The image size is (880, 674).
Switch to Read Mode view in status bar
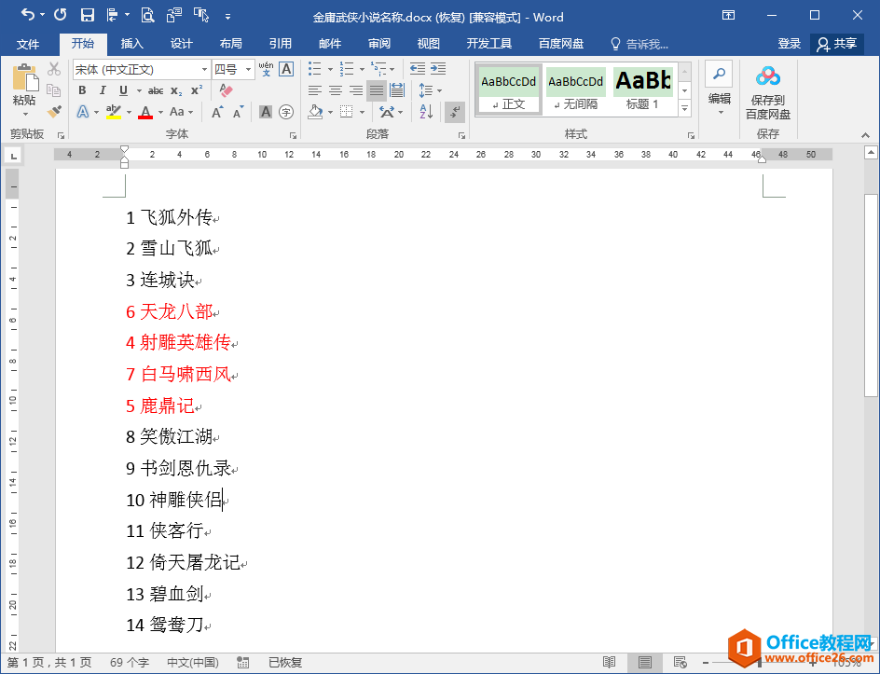coord(609,662)
